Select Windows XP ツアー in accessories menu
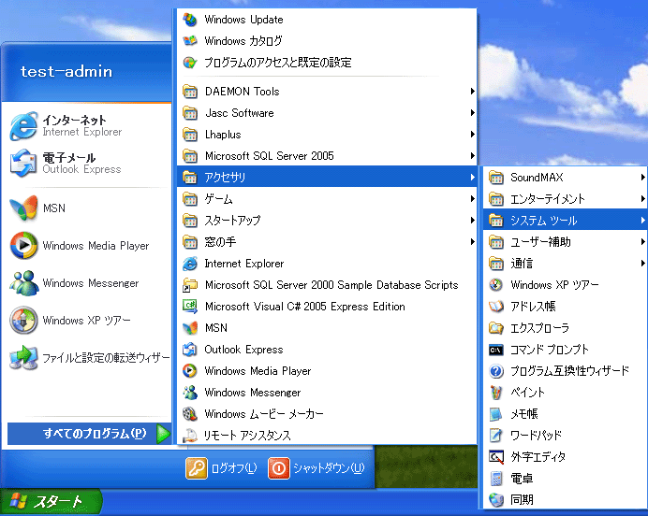648x516 pixels. tap(565, 285)
